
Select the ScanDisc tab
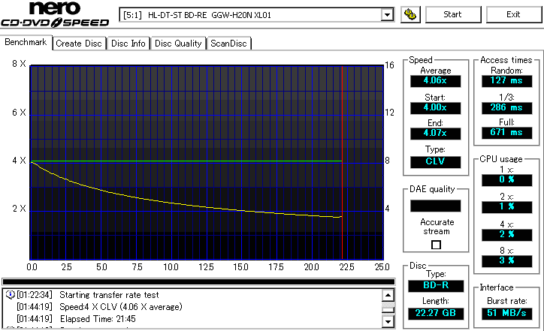point(229,44)
